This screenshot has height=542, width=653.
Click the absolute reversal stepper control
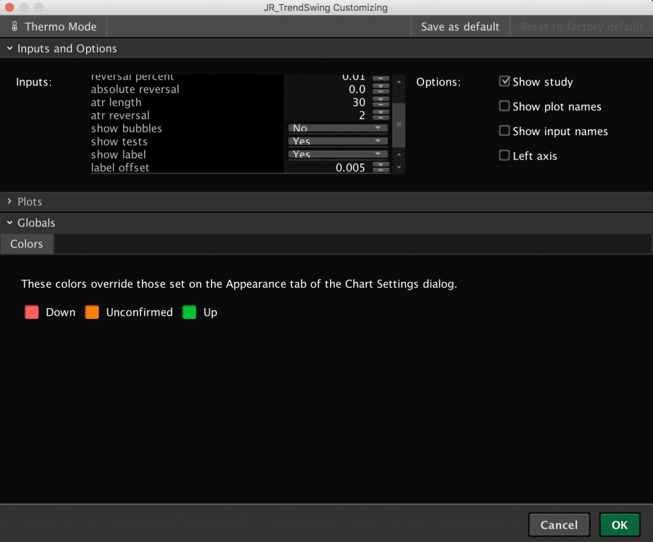(381, 89)
